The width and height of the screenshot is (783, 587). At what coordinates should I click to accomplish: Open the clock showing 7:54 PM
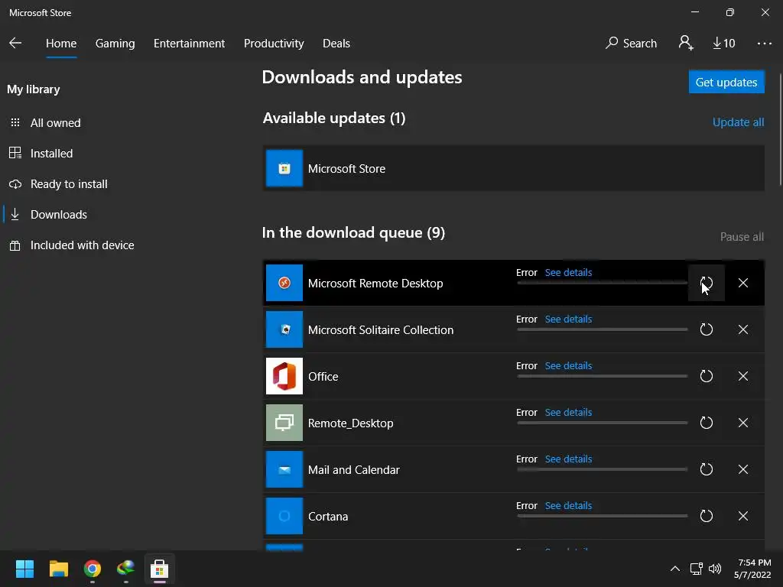click(x=753, y=569)
